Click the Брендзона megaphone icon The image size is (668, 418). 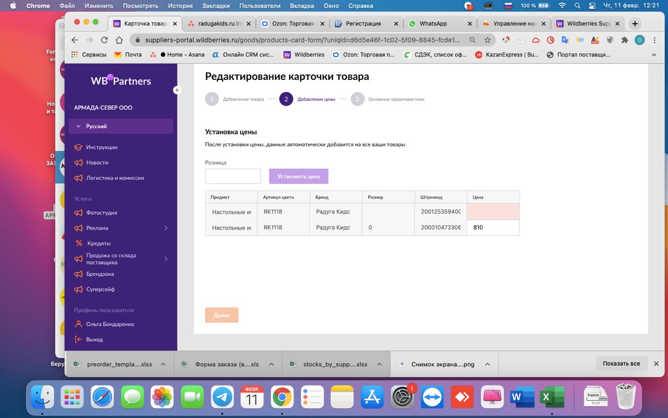[78, 274]
